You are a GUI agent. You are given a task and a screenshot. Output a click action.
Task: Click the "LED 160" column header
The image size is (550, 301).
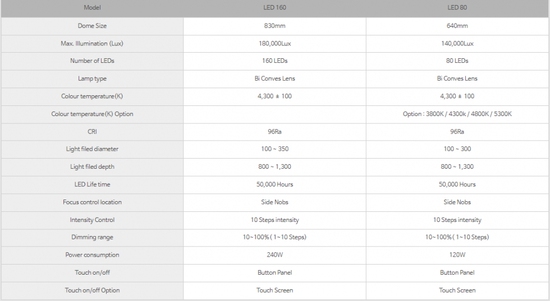274,7
